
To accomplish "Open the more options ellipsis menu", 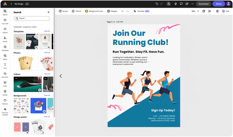I will (x=192, y=4).
